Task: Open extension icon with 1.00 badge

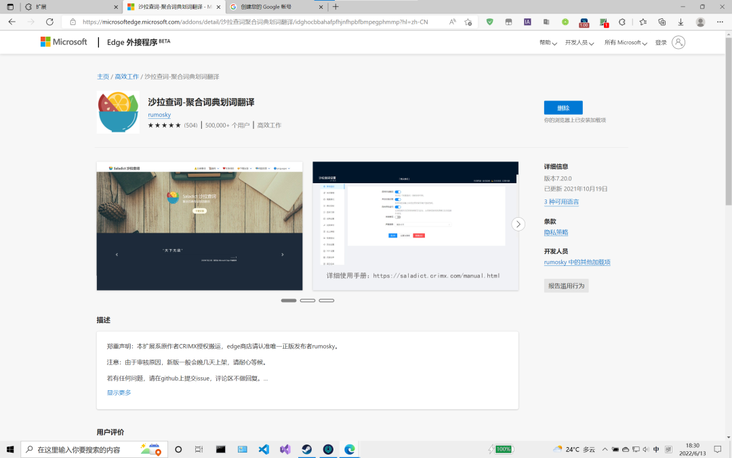Action: coord(584,22)
